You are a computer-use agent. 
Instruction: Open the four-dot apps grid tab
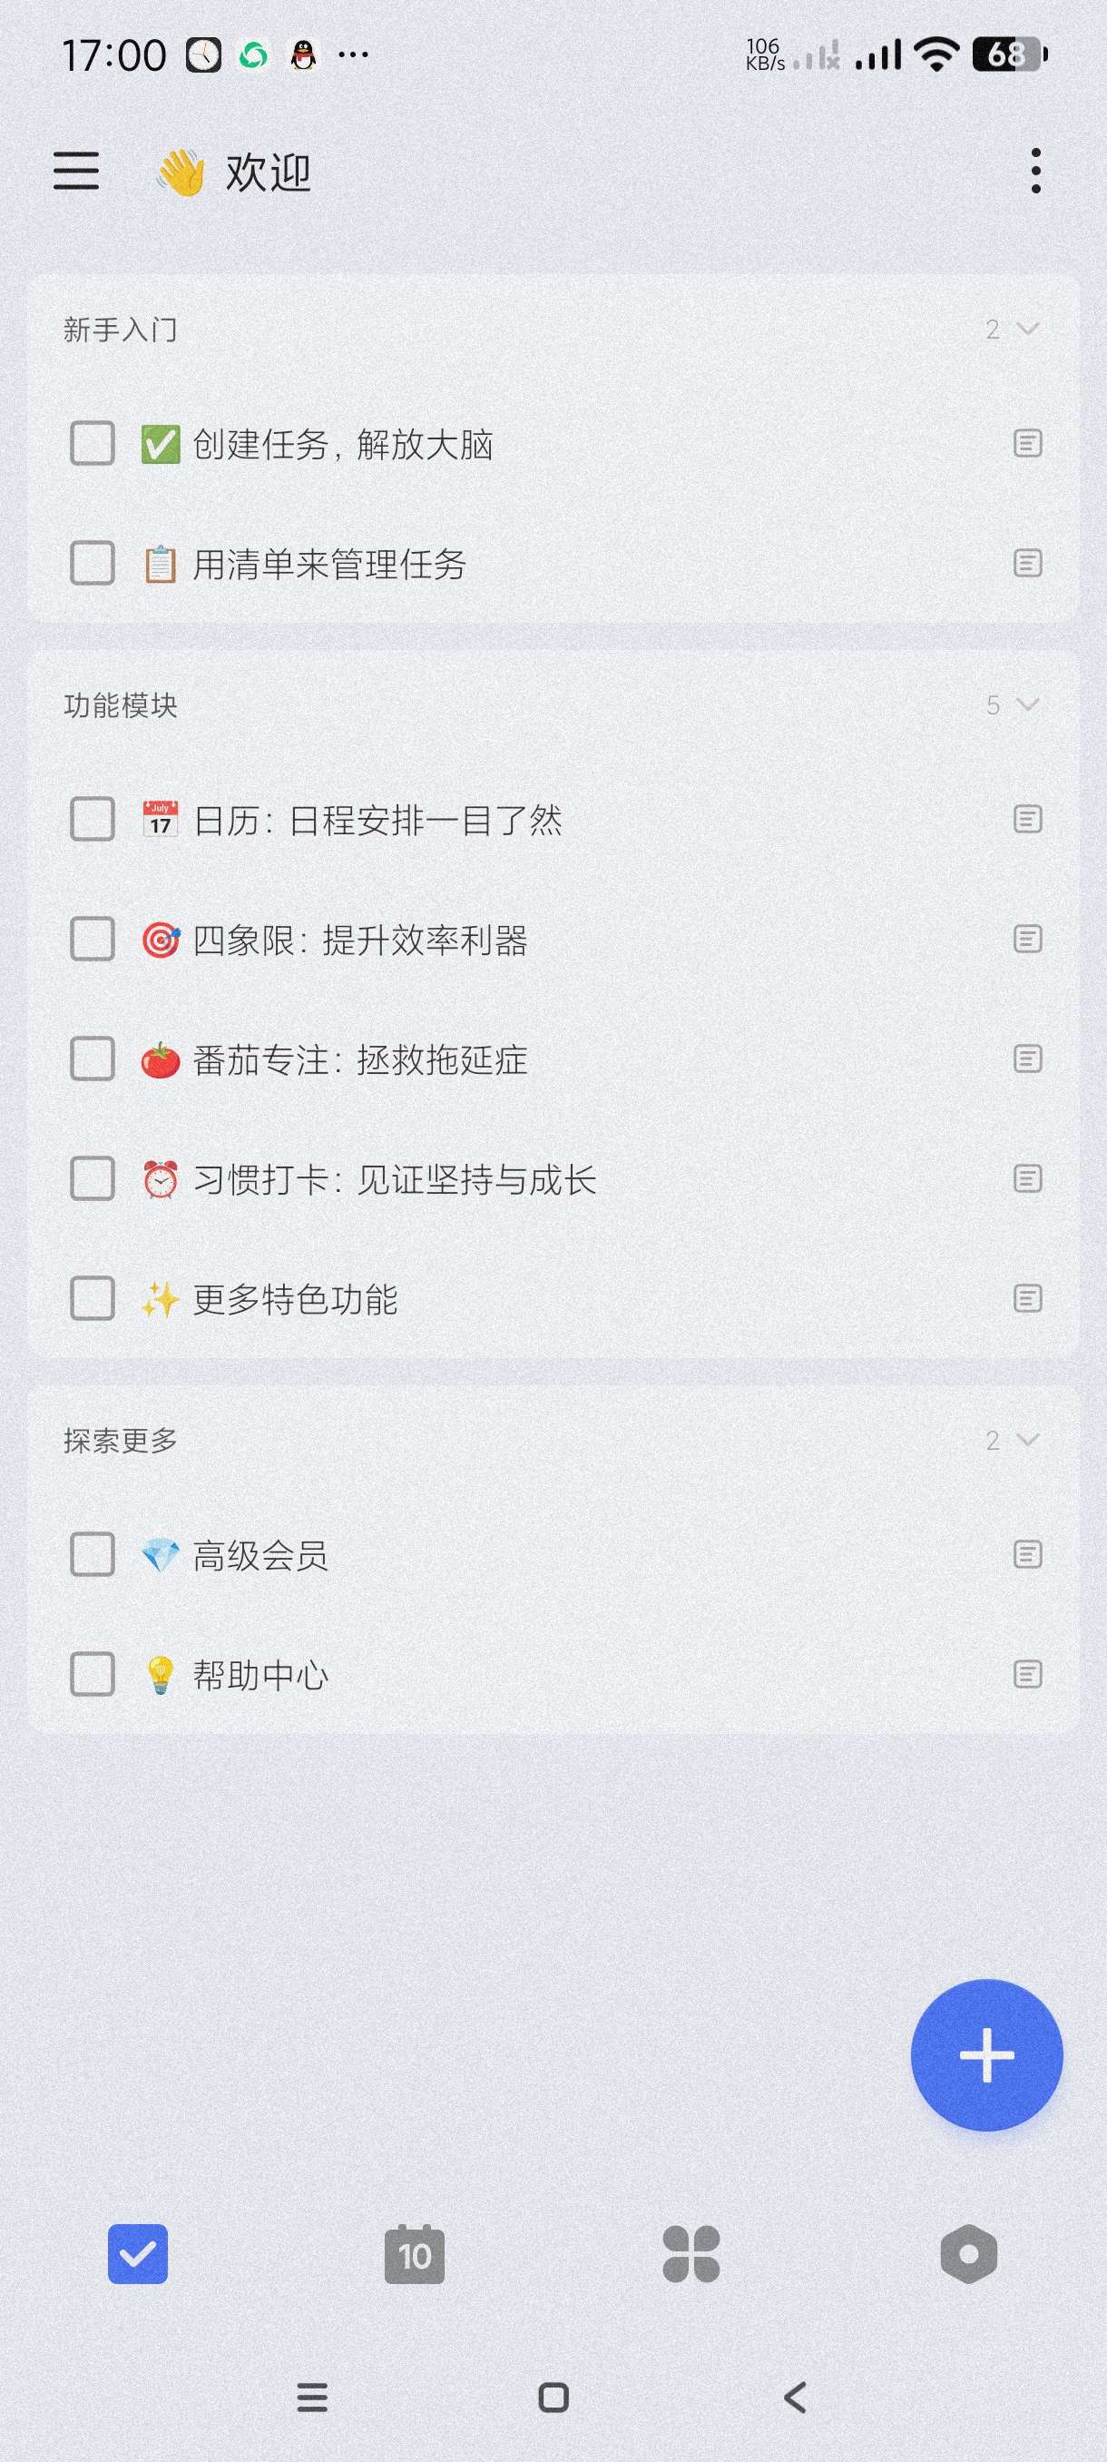pos(691,2255)
